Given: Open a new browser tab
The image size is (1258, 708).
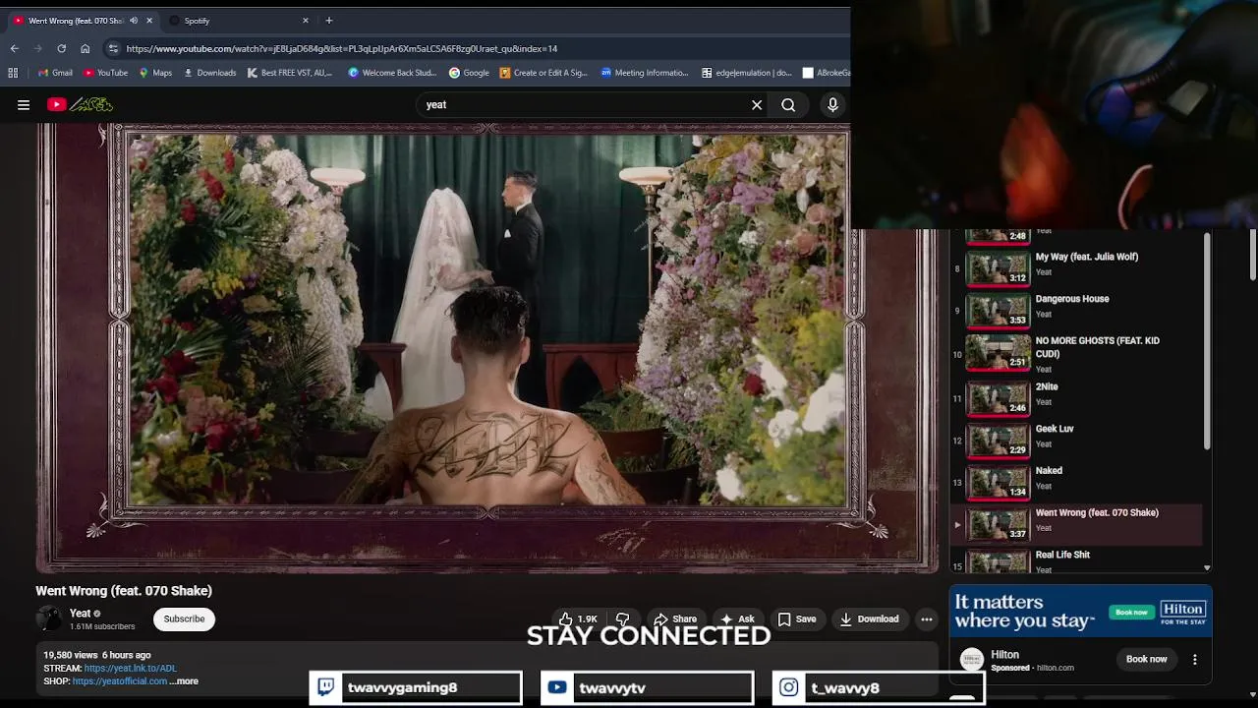Looking at the screenshot, I should pyautogui.click(x=329, y=21).
